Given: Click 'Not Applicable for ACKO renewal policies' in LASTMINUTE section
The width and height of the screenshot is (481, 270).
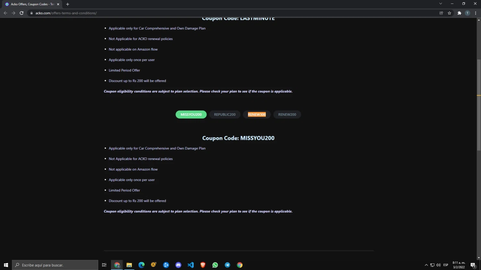Looking at the screenshot, I should point(141,39).
